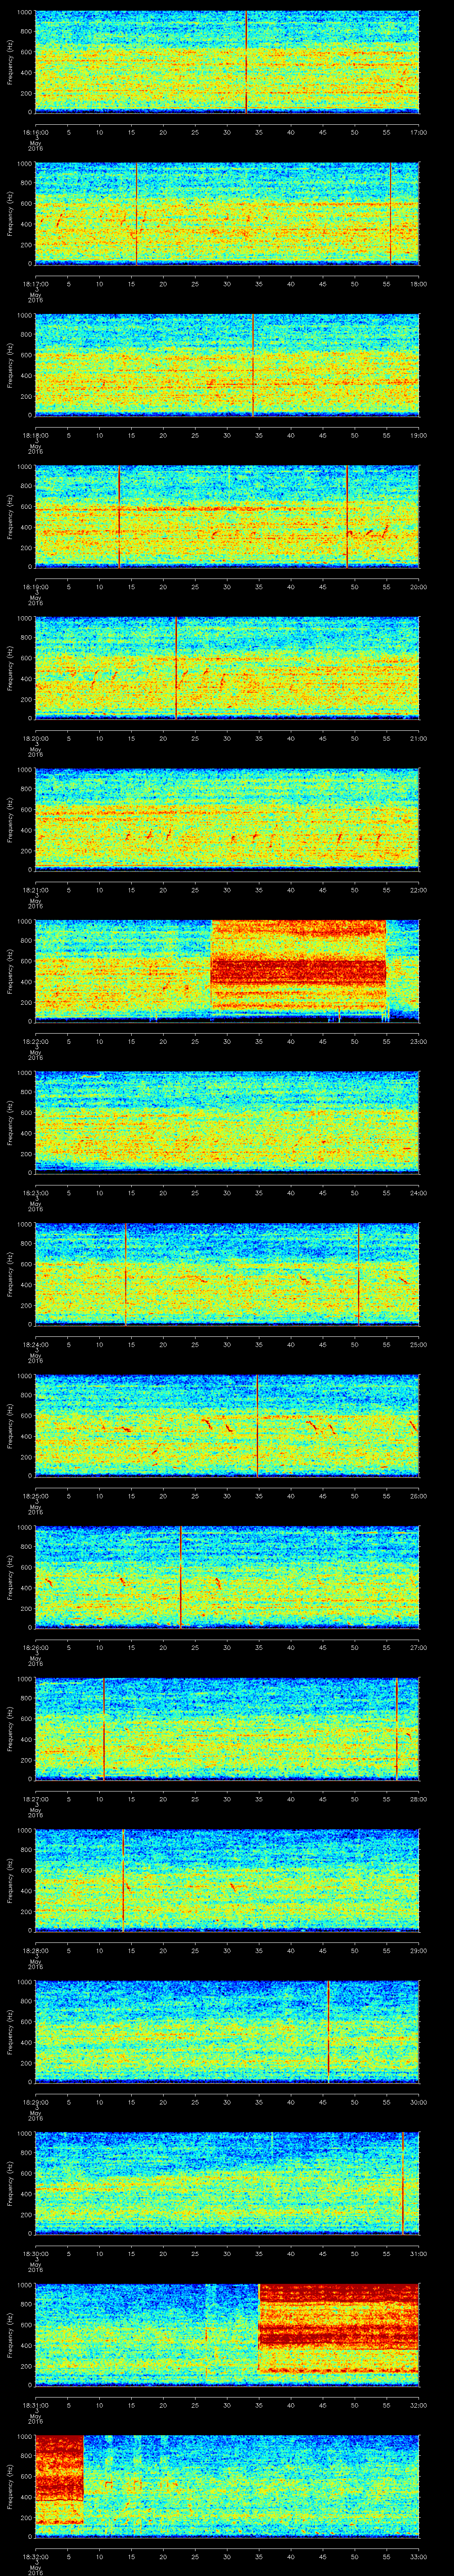Click the 23:00 end time label
454x2576 pixels.
419,1042
